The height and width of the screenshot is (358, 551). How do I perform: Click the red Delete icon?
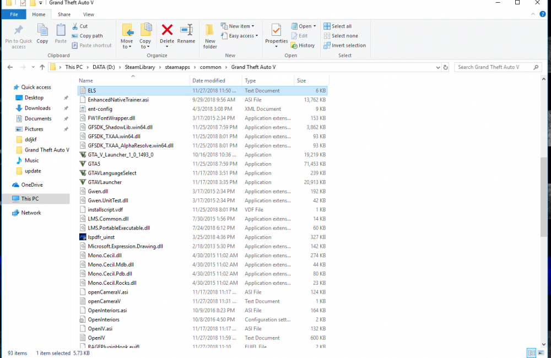click(168, 30)
